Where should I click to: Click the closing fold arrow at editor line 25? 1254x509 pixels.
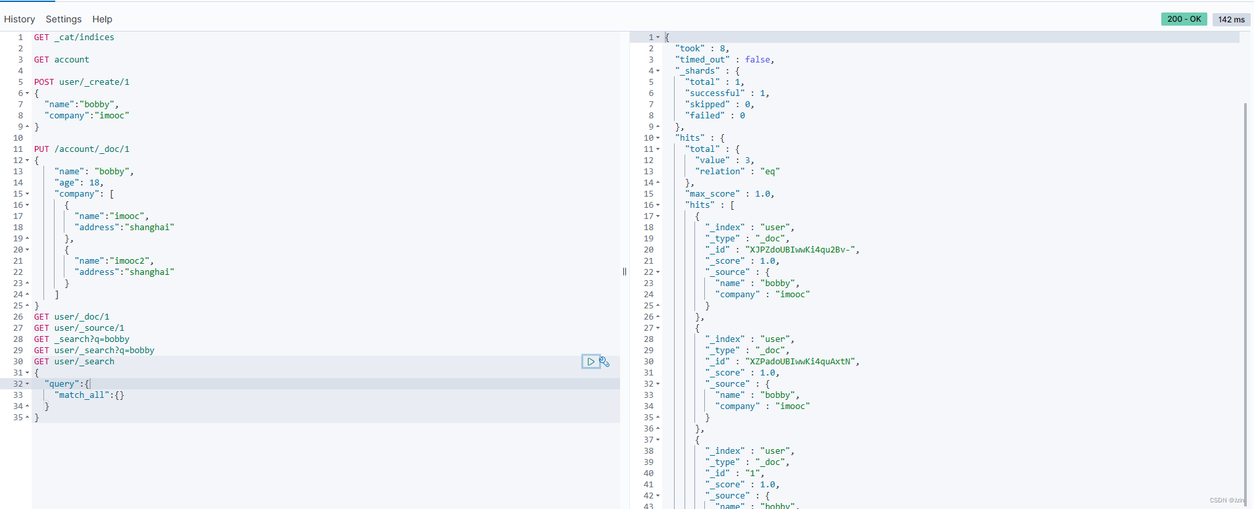pos(27,306)
